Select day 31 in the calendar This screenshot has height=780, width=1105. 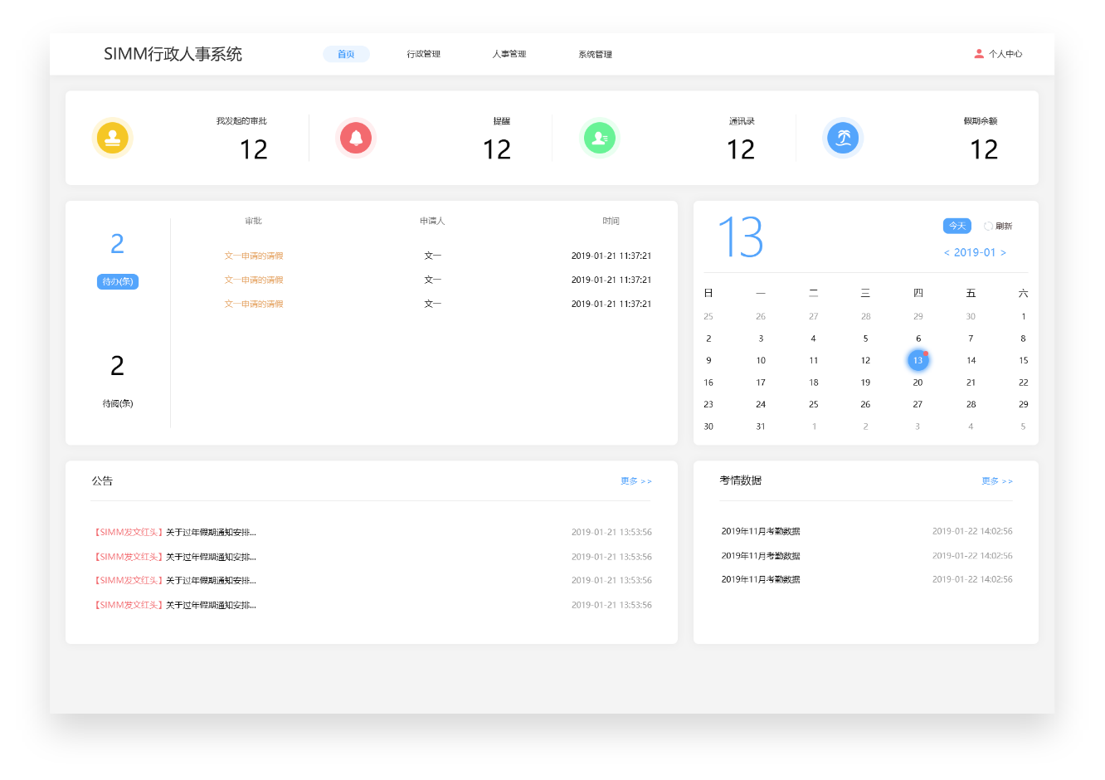[761, 427]
